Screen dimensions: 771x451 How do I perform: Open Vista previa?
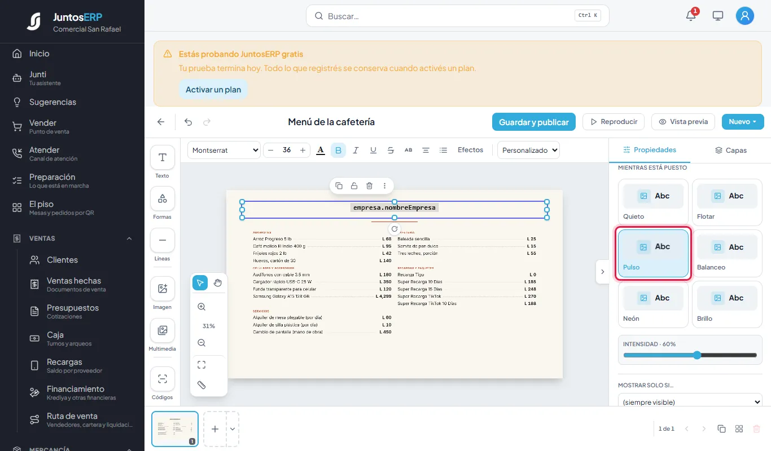[x=684, y=122]
